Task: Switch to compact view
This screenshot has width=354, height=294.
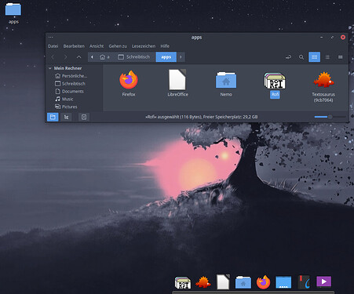Action: click(x=340, y=57)
